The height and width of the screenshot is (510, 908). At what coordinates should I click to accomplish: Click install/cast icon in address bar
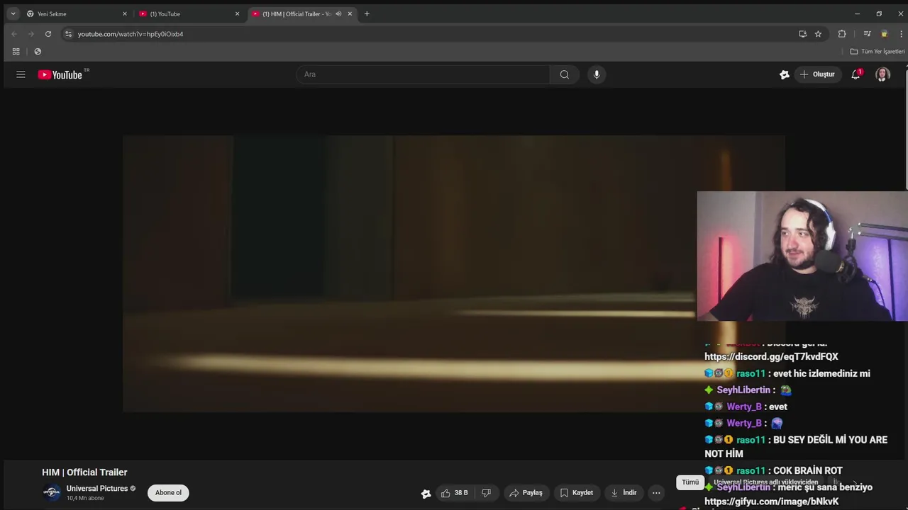802,34
